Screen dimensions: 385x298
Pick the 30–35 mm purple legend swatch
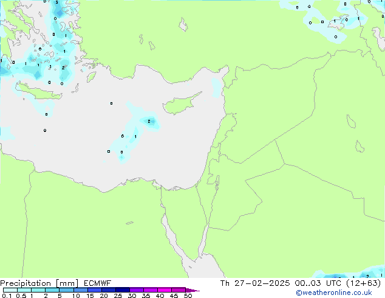[137, 290]
